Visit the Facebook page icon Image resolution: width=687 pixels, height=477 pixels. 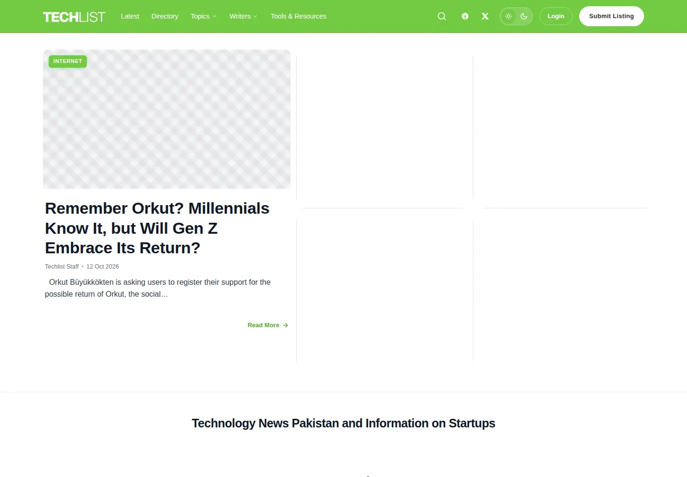tap(465, 16)
